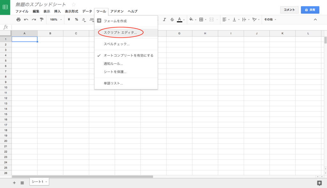Toggle strikethrough formatting
This screenshot has width=327, height=188.
pyautogui.click(x=172, y=19)
